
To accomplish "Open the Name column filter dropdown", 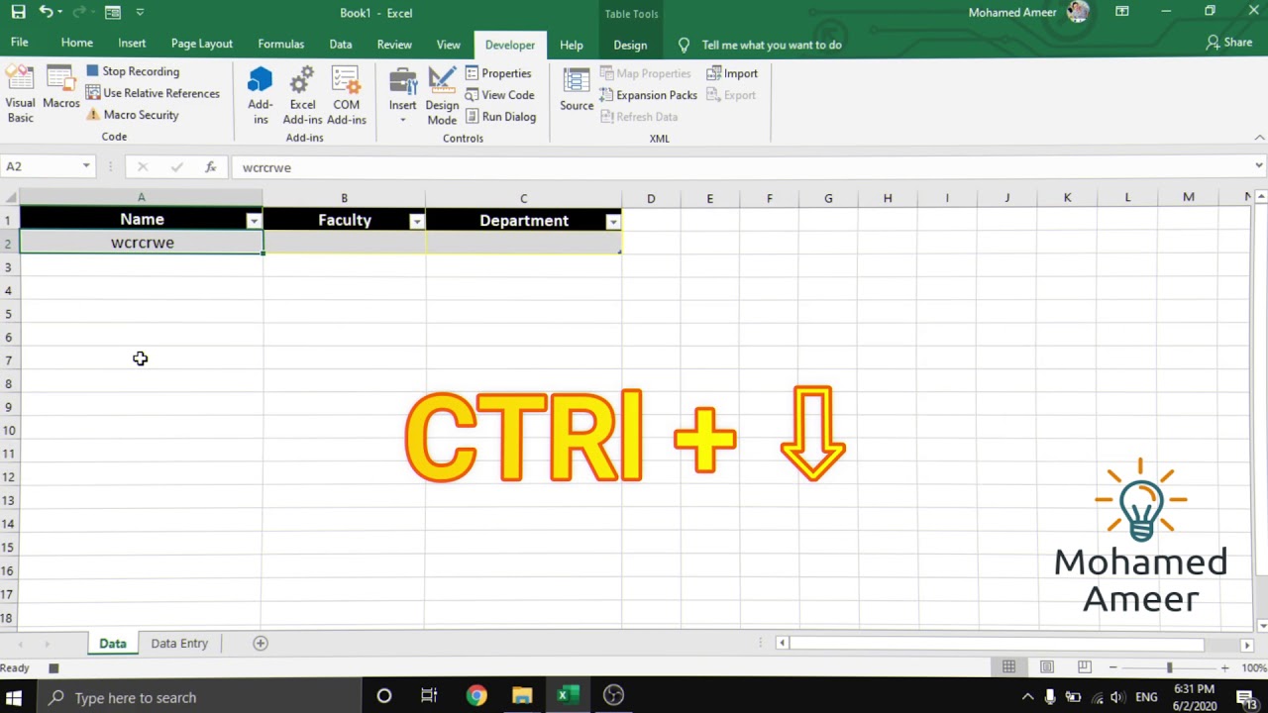I will (254, 221).
